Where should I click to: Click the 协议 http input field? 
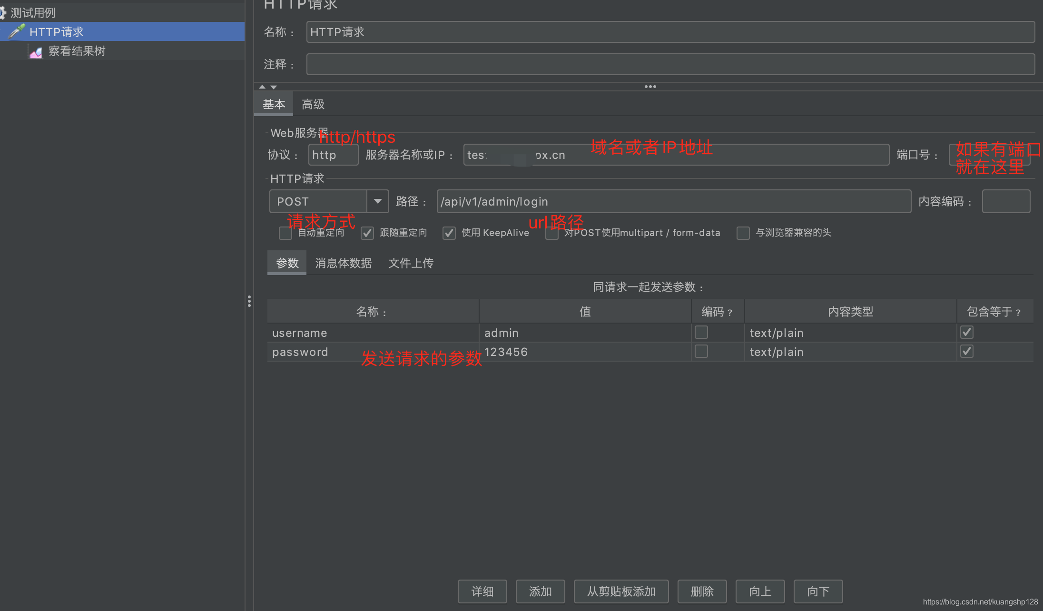click(333, 155)
